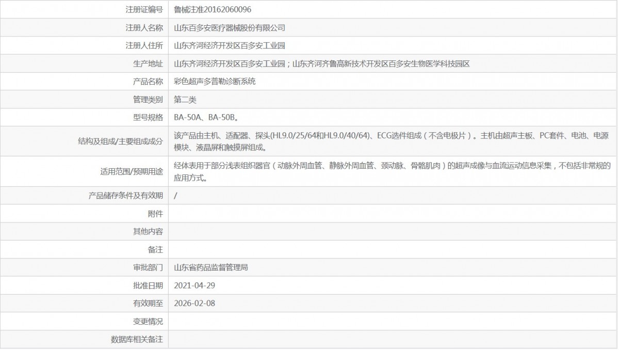This screenshot has height=350, width=619.
Task: Click the 第二类 category value
Action: [x=185, y=100]
